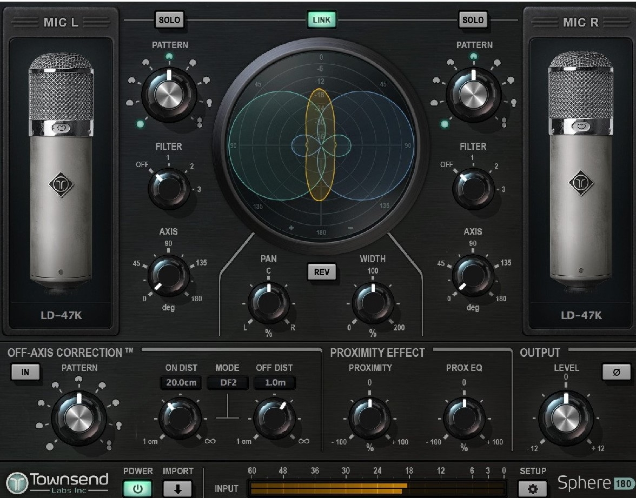
Task: Click the Setup gear icon
Action: (533, 489)
